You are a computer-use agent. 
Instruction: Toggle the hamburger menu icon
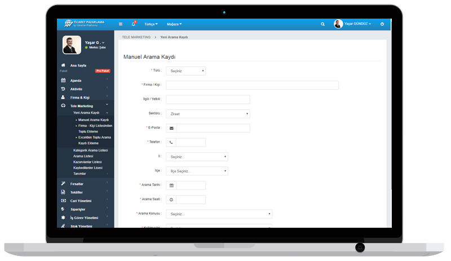[121, 24]
